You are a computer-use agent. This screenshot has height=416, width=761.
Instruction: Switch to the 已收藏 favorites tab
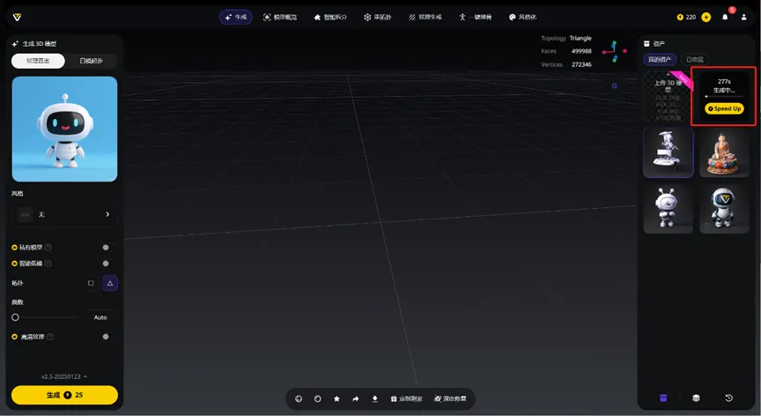click(x=695, y=59)
